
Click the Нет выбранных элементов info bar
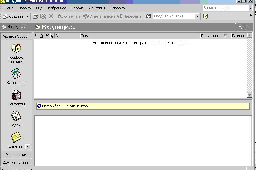pyautogui.click(x=143, y=106)
